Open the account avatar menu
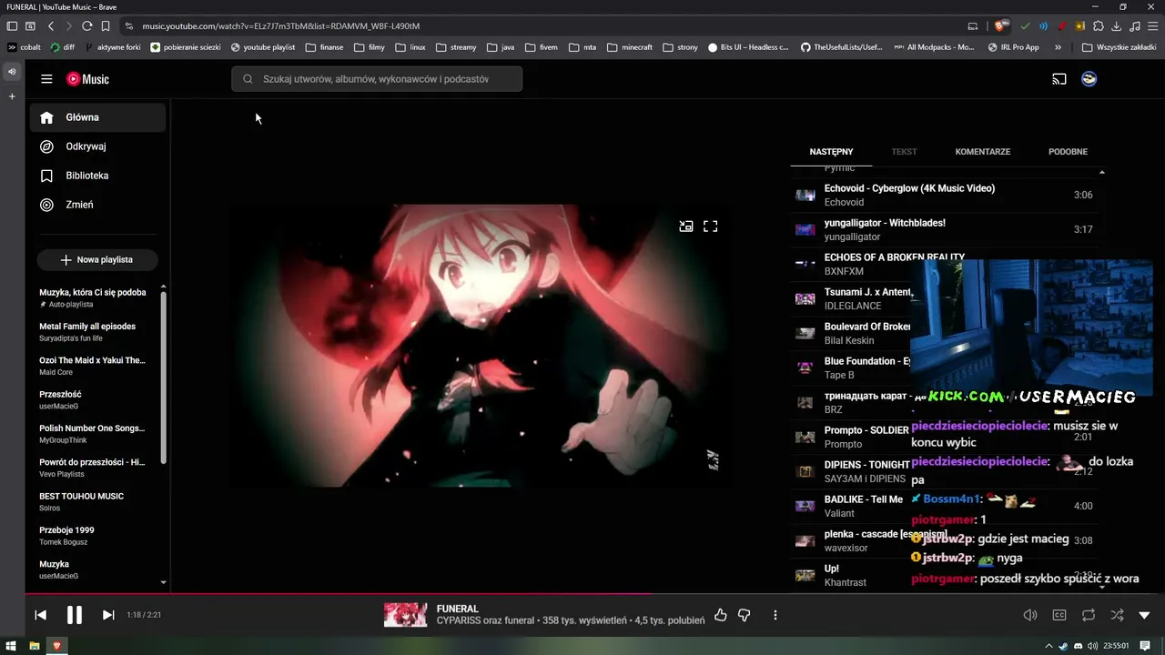Image resolution: width=1165 pixels, height=655 pixels. pyautogui.click(x=1089, y=79)
